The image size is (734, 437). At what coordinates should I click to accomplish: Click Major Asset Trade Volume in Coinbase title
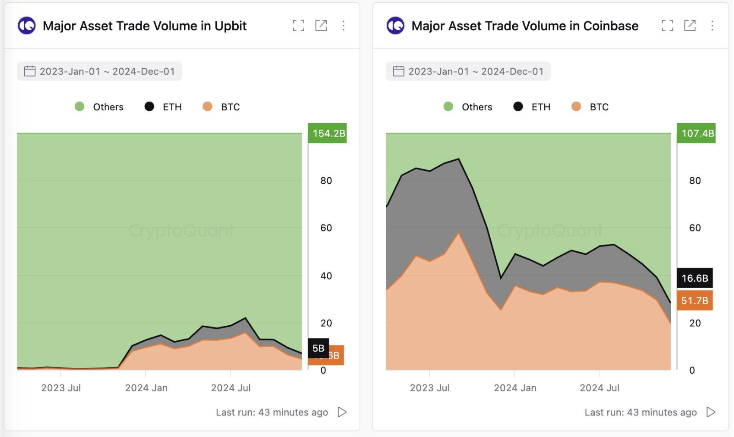point(525,26)
